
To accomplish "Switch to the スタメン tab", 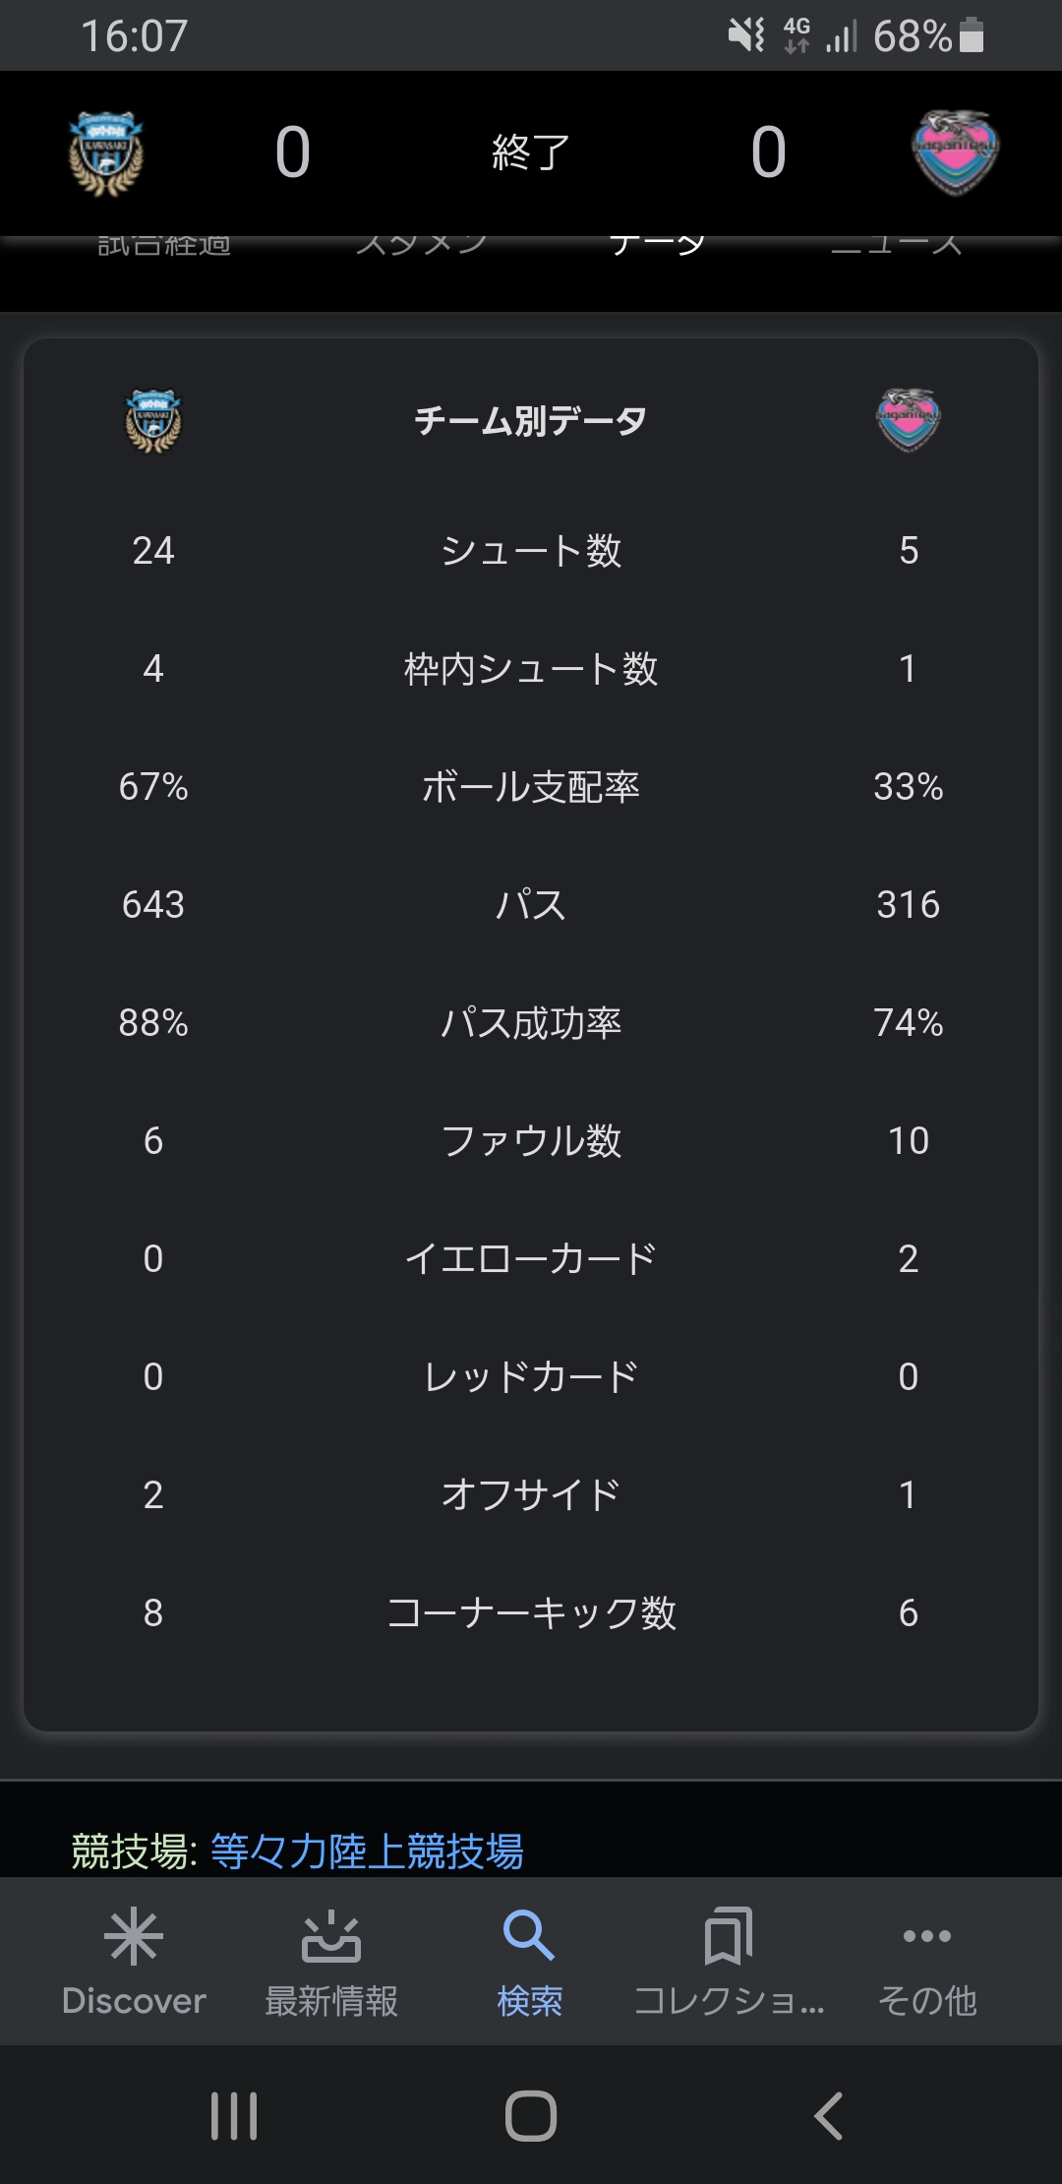I will click(x=421, y=244).
